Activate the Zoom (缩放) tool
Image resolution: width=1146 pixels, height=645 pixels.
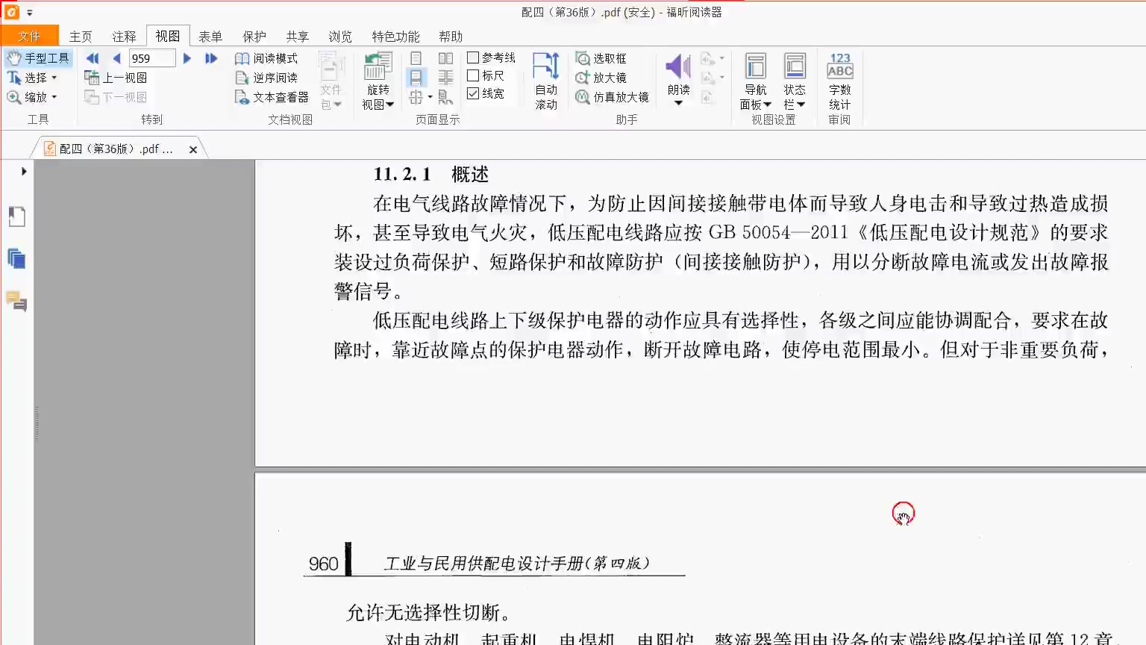(27, 97)
